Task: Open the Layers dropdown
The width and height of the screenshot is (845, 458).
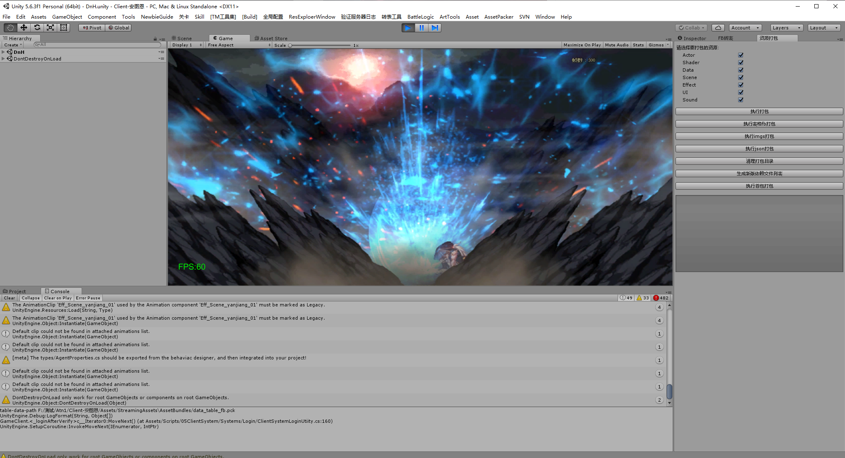Action: pyautogui.click(x=787, y=28)
